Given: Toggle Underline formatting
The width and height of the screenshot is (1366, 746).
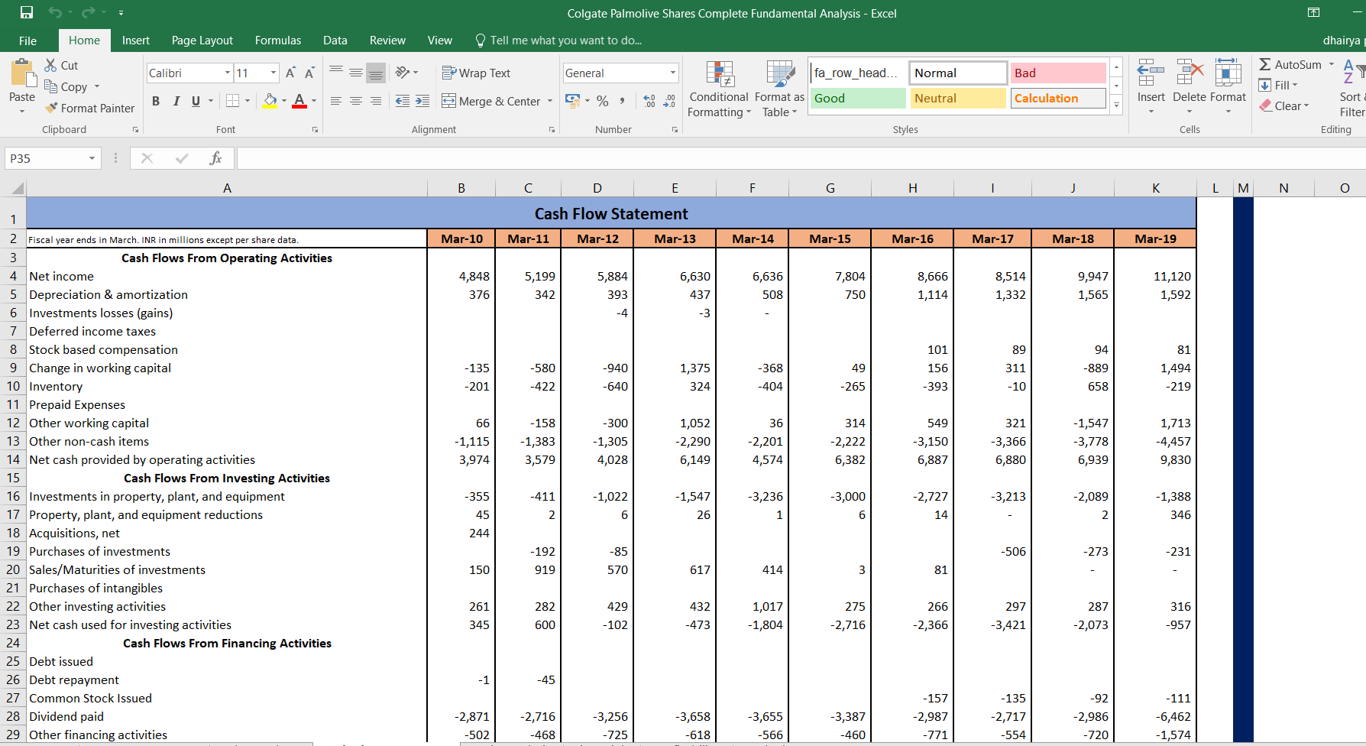Looking at the screenshot, I should click(196, 101).
